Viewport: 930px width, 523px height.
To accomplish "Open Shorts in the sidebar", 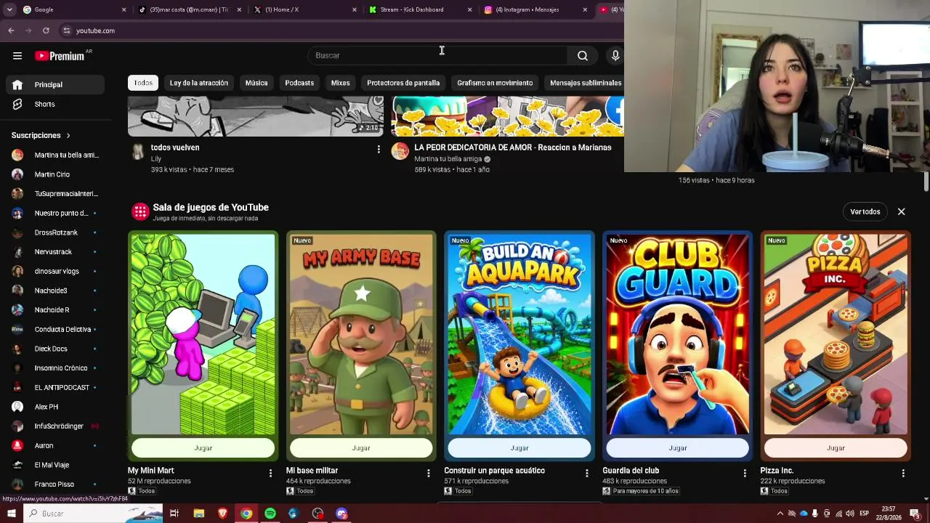I will click(55, 105).
